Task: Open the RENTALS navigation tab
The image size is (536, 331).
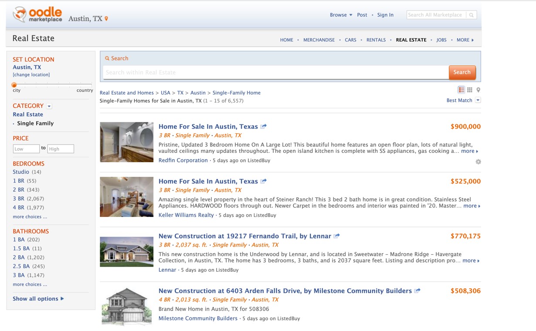Action: click(x=376, y=40)
